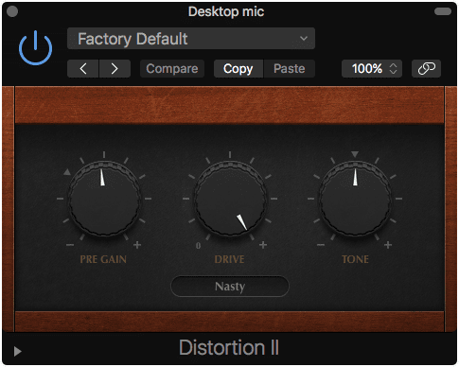
Task: Toggle the plug-in power bypass button
Action: pyautogui.click(x=35, y=47)
